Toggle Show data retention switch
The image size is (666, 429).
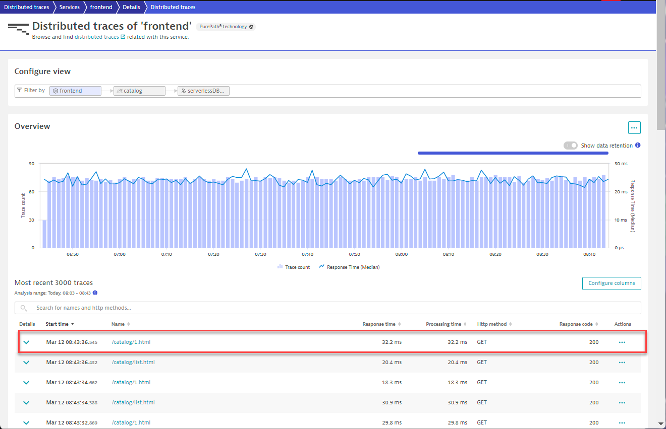[x=571, y=146]
